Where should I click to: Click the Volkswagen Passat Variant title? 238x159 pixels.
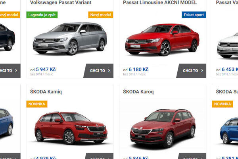point(61,2)
